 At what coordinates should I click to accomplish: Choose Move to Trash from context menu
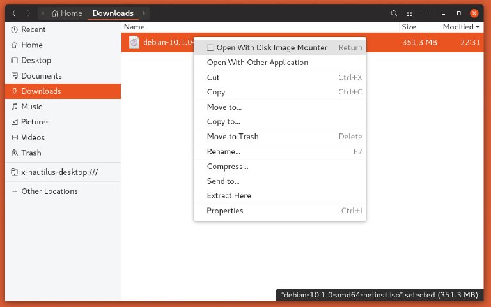point(233,137)
